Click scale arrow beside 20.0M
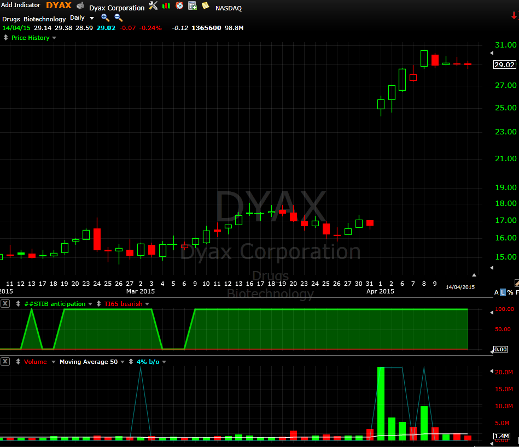Viewport: 519px width, 447px height. (x=492, y=371)
